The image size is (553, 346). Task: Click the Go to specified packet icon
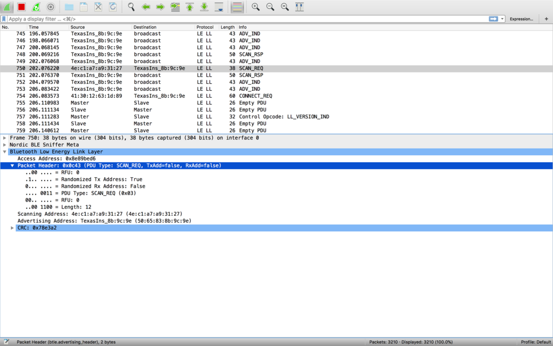tap(175, 7)
